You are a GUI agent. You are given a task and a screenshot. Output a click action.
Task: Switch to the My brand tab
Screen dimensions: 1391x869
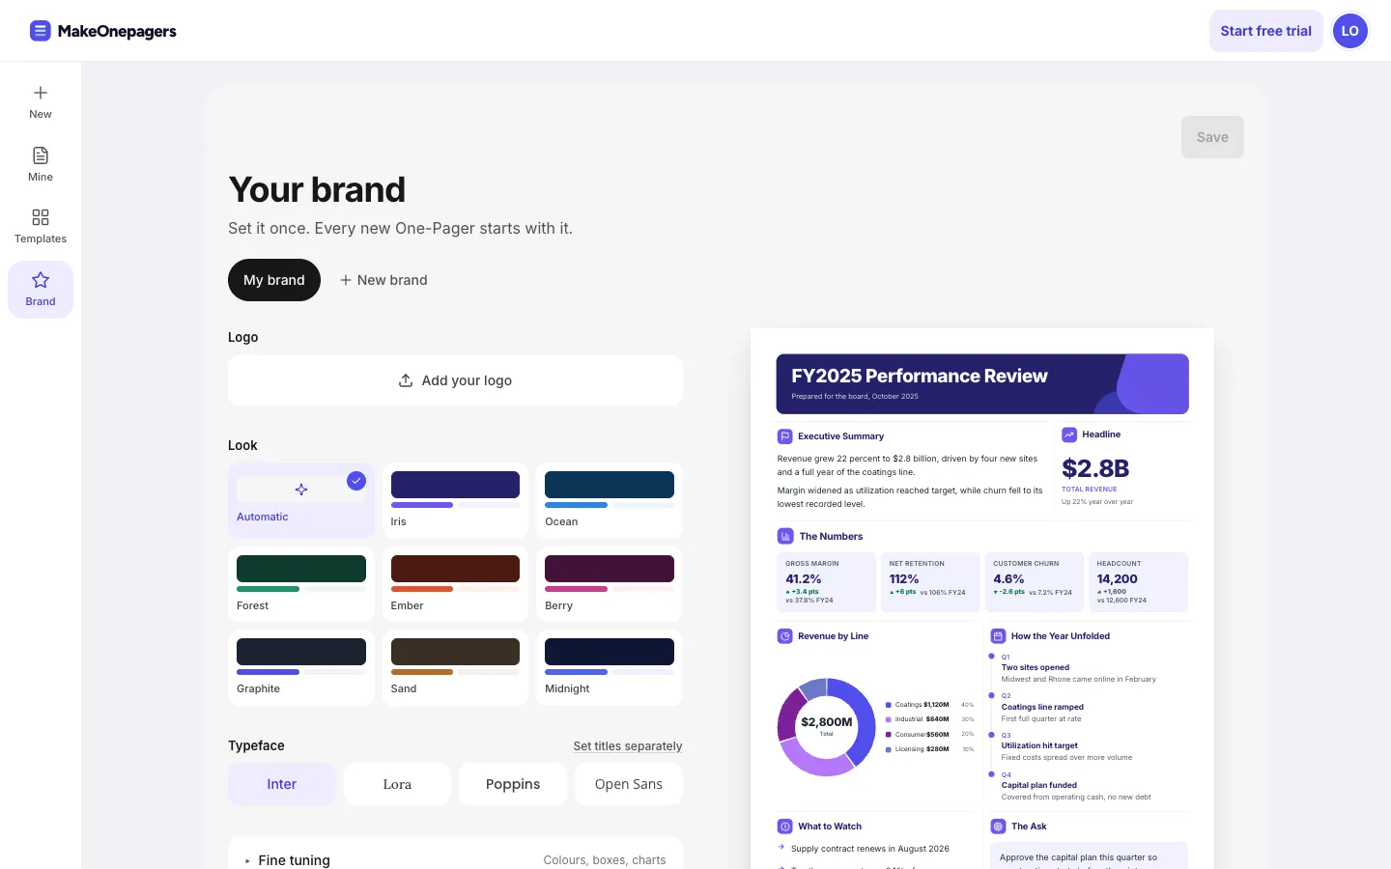[x=274, y=280]
